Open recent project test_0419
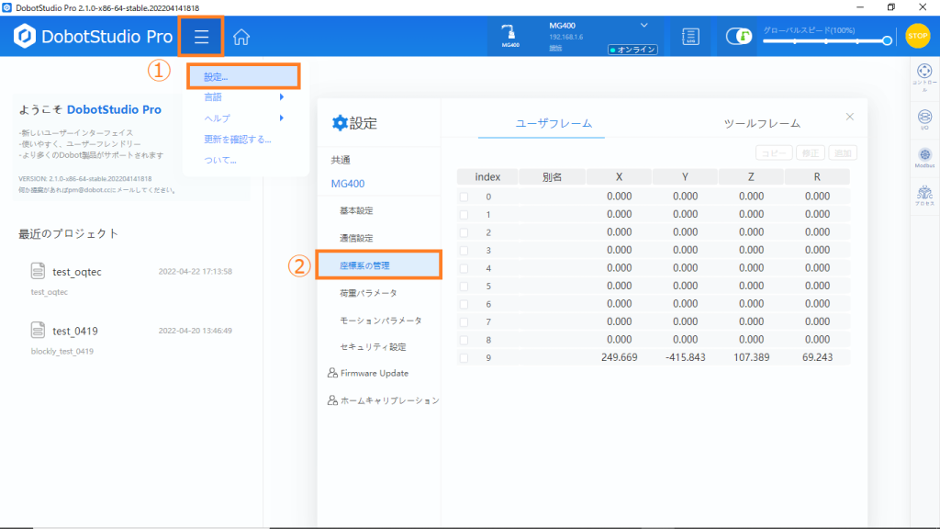Screen dimensions: 940x529 tap(75, 331)
